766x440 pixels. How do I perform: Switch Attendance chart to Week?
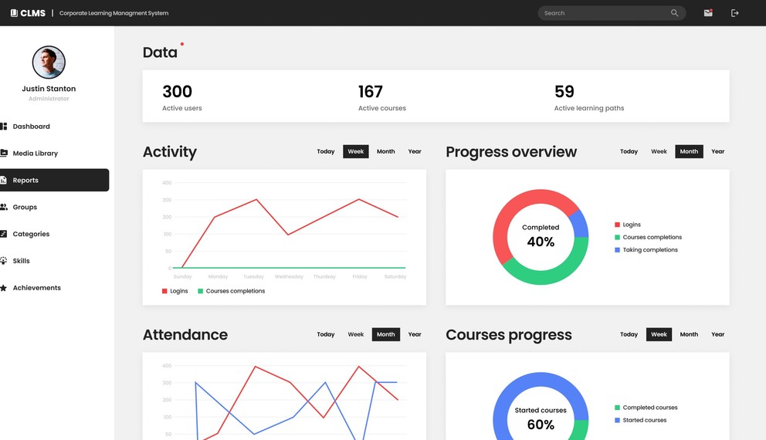355,334
